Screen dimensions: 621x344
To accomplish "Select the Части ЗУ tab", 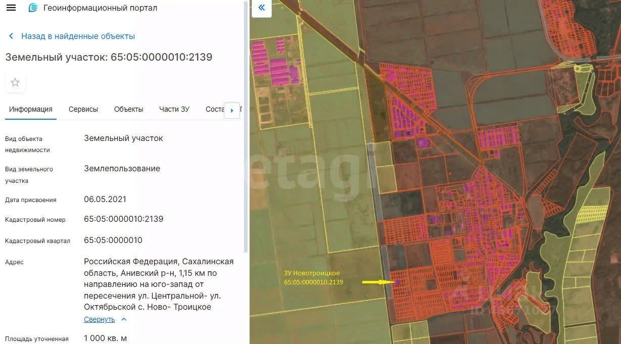I will [x=174, y=109].
